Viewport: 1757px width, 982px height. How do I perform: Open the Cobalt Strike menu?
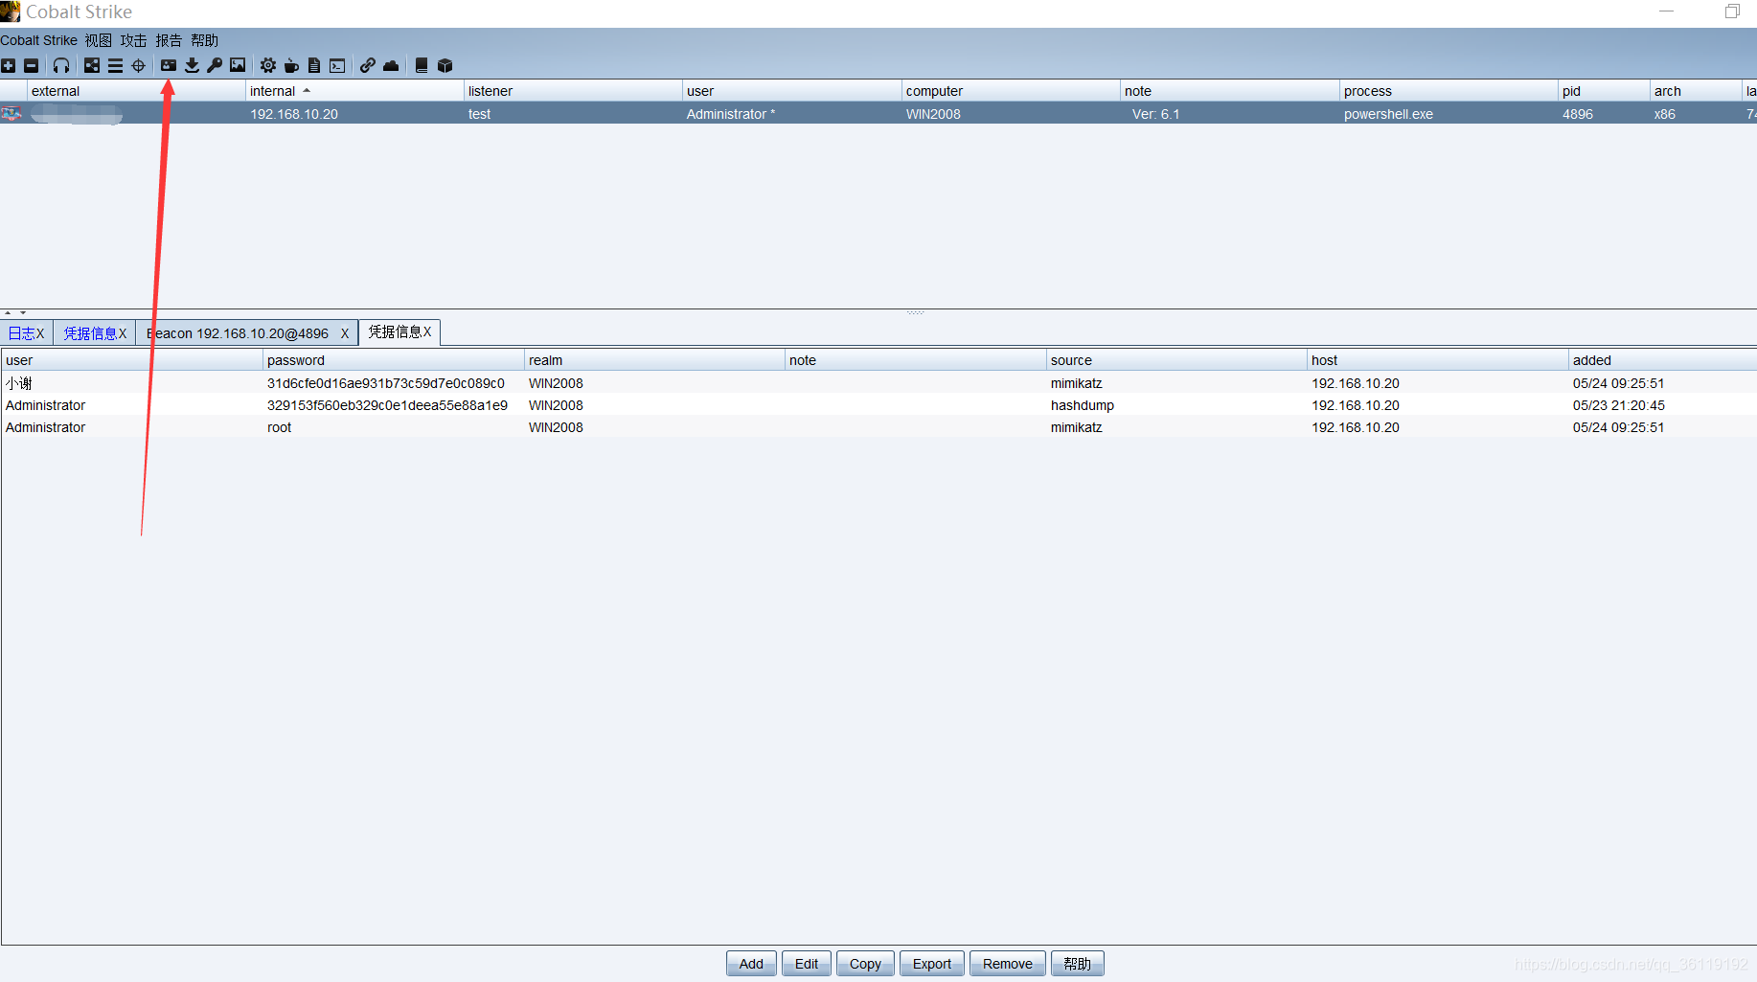point(38,40)
